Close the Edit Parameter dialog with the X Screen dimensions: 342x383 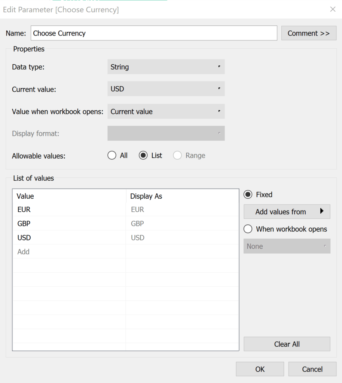pos(333,9)
